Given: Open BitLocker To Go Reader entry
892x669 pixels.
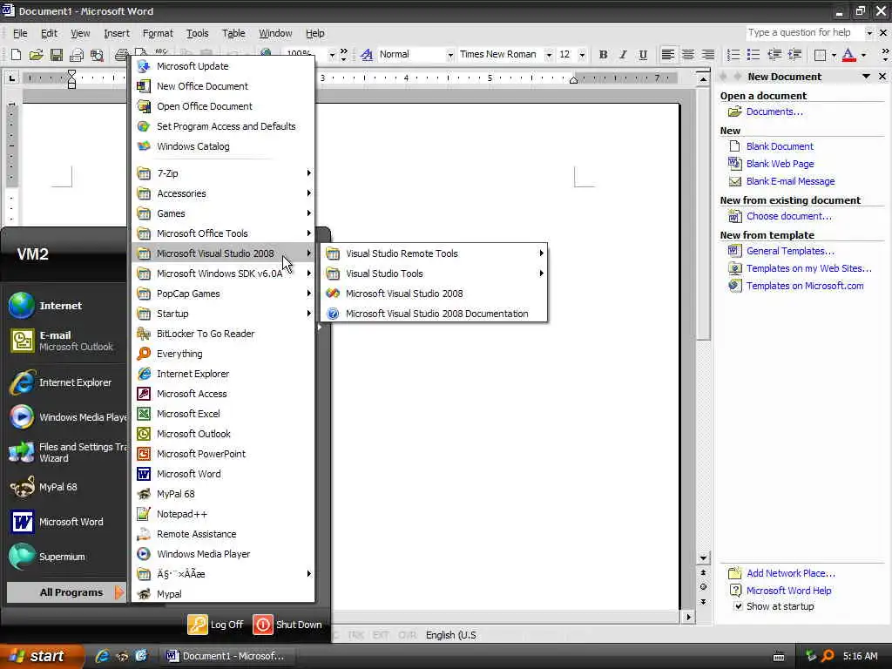Looking at the screenshot, I should [x=224, y=334].
